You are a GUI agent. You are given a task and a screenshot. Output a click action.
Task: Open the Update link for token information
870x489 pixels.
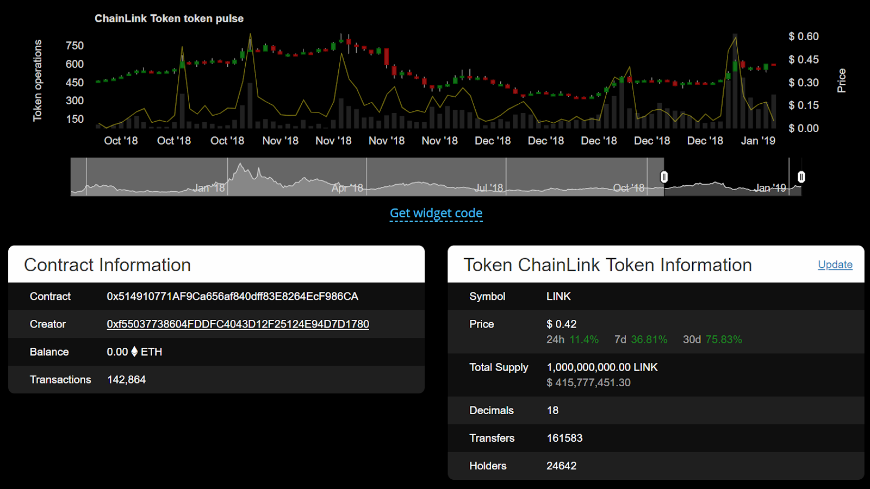(x=835, y=265)
